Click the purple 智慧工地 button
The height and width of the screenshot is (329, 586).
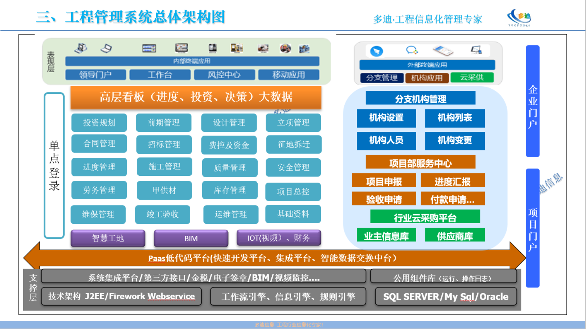tap(108, 238)
